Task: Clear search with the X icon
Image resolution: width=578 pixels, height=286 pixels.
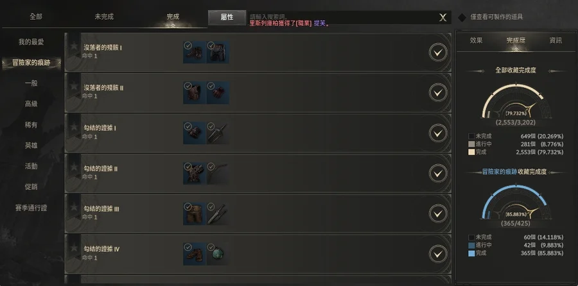Action: [x=442, y=17]
